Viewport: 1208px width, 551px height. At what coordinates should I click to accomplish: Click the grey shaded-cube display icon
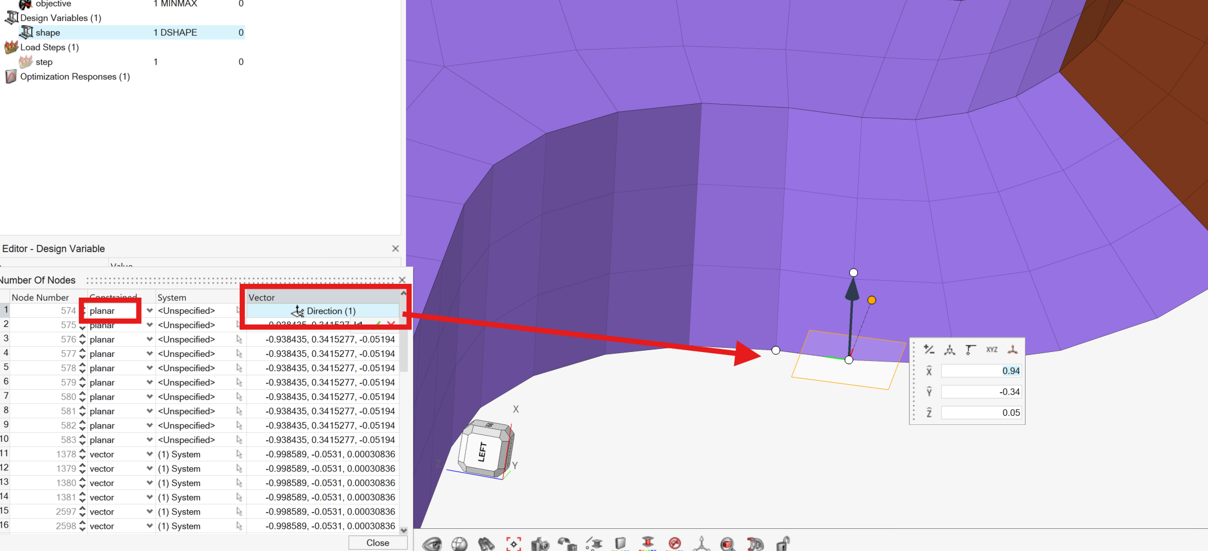pyautogui.click(x=620, y=544)
